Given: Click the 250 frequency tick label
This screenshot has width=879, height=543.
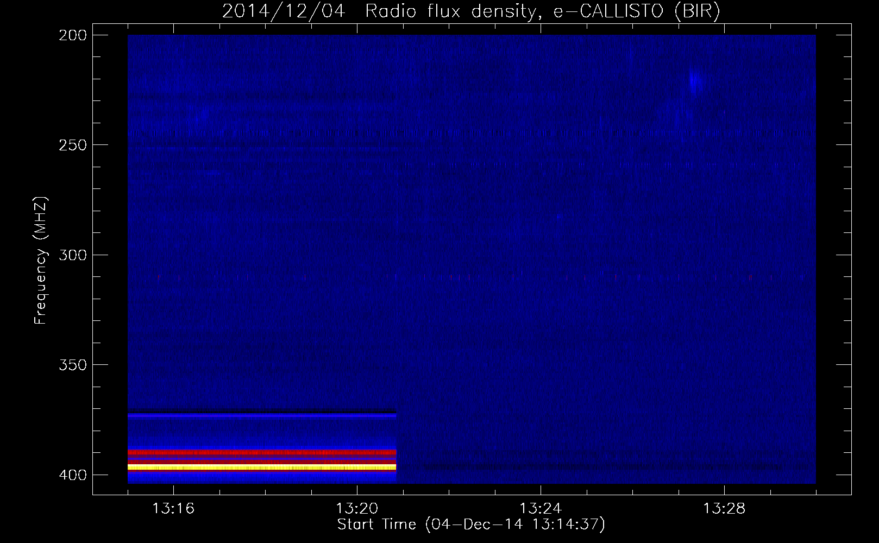Looking at the screenshot, I should (72, 145).
